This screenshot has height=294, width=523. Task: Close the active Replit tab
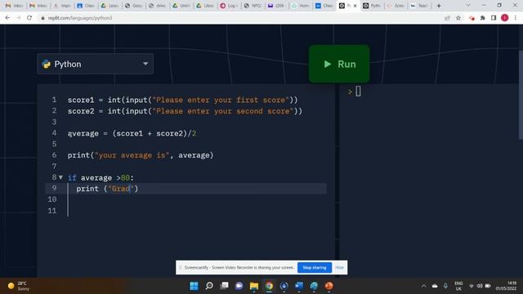click(355, 6)
